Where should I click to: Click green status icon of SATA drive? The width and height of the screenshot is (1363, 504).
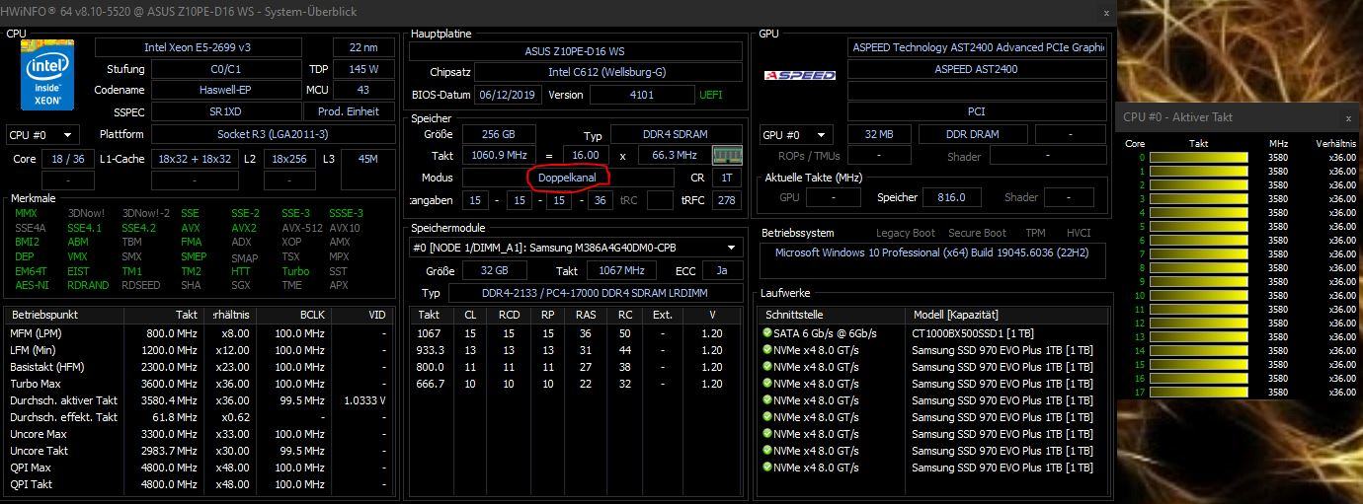[x=767, y=333]
